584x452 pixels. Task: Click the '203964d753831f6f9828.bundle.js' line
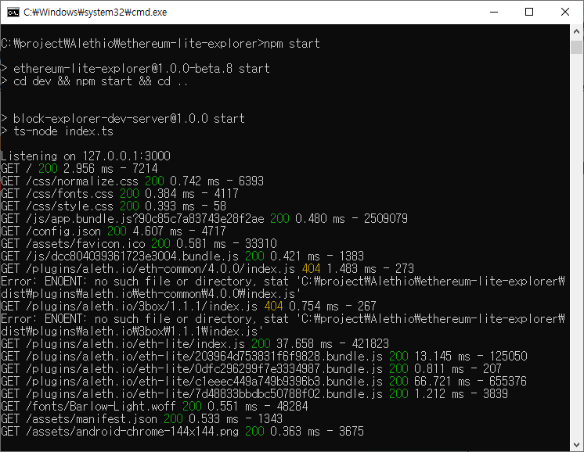coord(264,357)
